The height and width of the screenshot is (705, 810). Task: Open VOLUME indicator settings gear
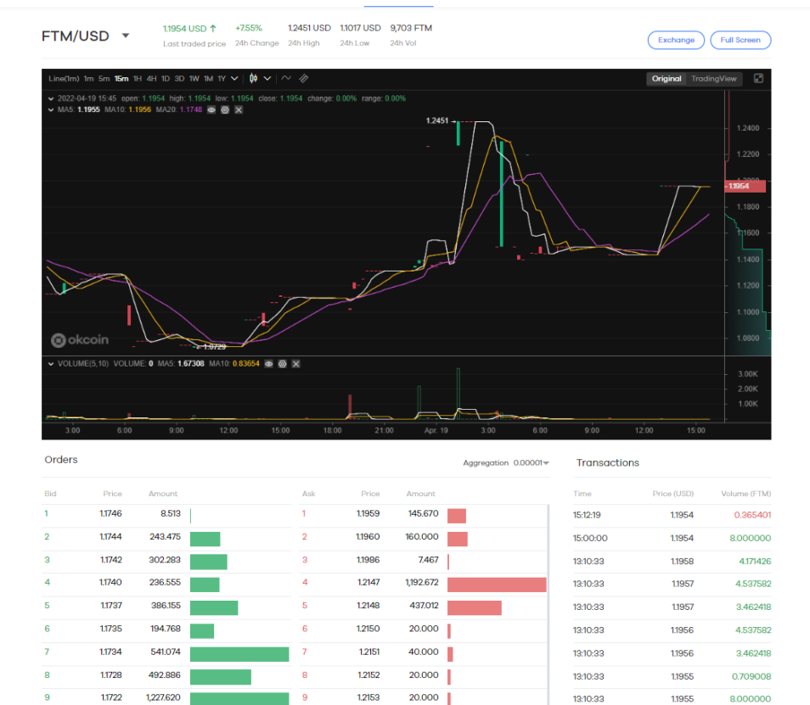[282, 364]
